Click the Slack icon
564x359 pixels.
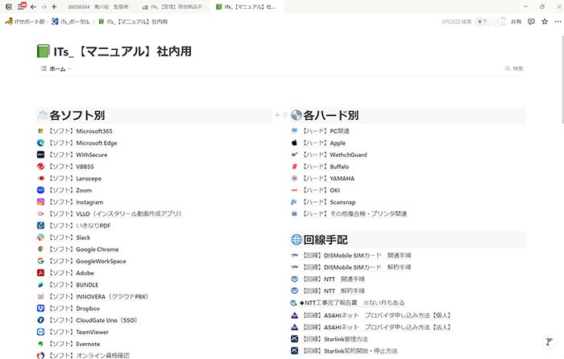(x=40, y=237)
